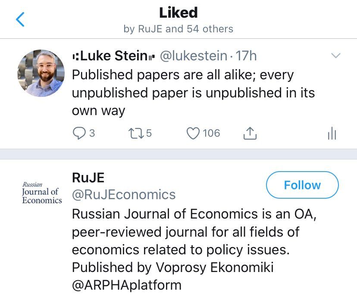Tap RuJE's bio description text
Image resolution: width=357 pixels, height=297 pixels.
click(194, 241)
